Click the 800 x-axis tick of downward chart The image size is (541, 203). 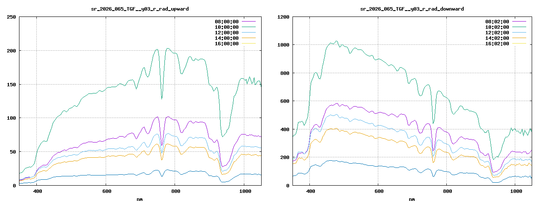(x=447, y=192)
